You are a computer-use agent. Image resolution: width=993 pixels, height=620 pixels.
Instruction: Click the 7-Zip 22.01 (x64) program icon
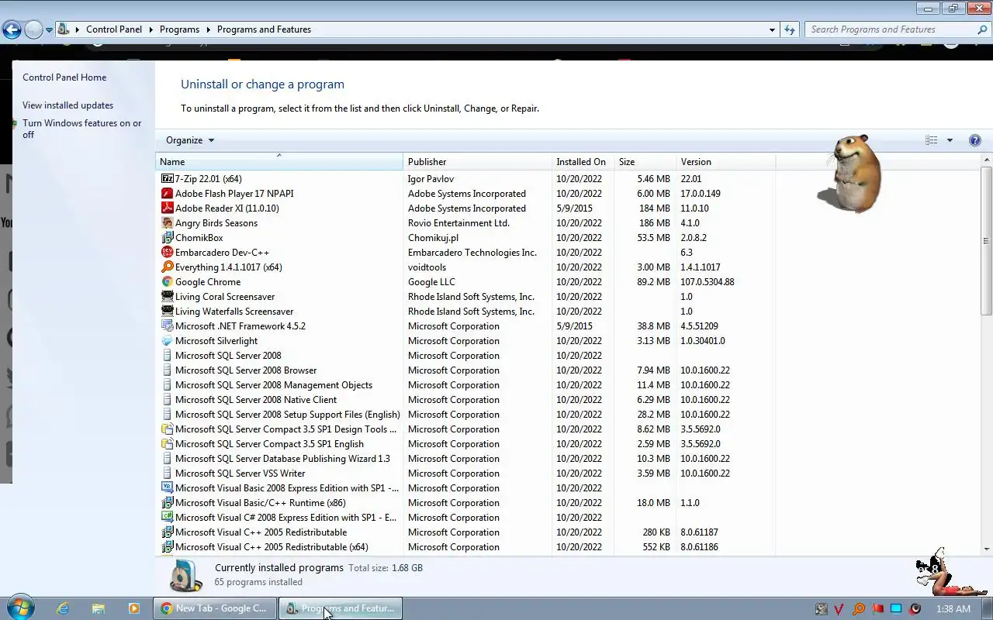click(167, 179)
